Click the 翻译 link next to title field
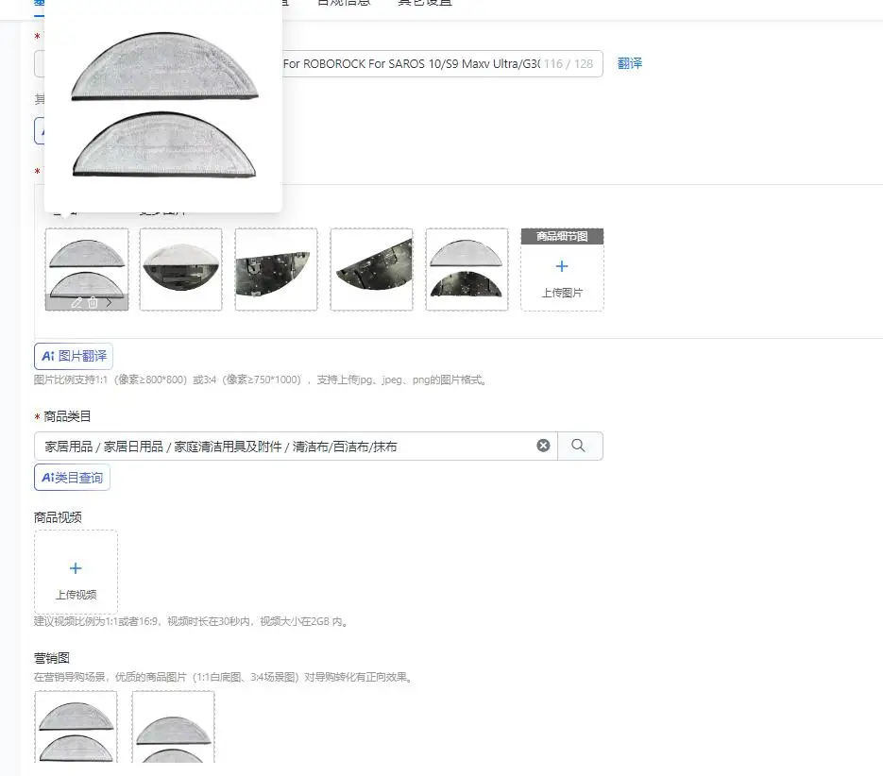The height and width of the screenshot is (776, 883). 630,63
